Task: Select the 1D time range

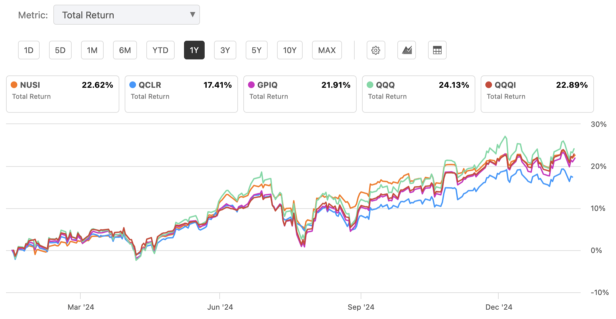Action: point(29,50)
